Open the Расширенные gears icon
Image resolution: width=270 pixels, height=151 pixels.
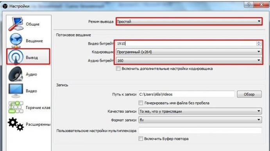pyautogui.click(x=16, y=124)
